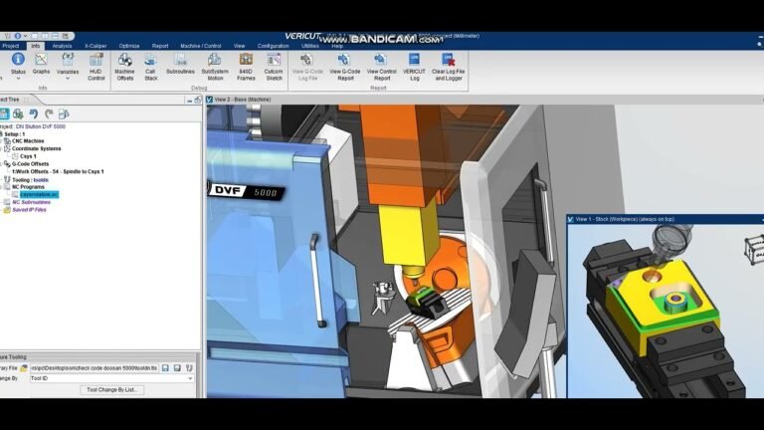The image size is (764, 430).
Task: Select the Csys 1 tree item
Action: click(x=27, y=156)
